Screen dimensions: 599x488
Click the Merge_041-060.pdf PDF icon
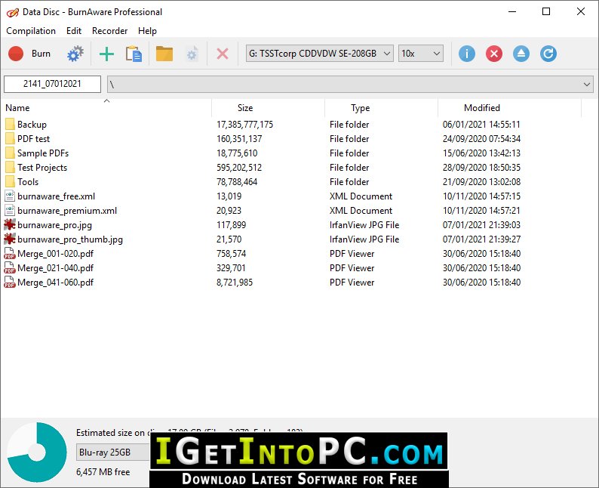10,283
